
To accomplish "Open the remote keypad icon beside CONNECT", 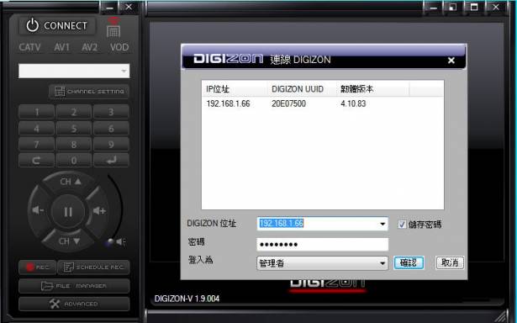I will (113, 28).
